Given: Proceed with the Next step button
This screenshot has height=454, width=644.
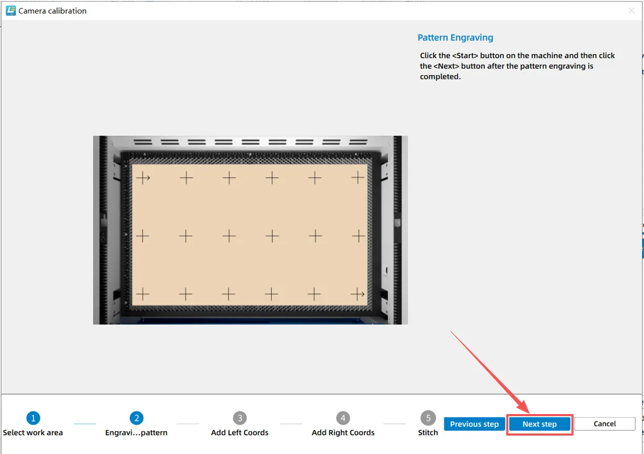Looking at the screenshot, I should [x=539, y=424].
